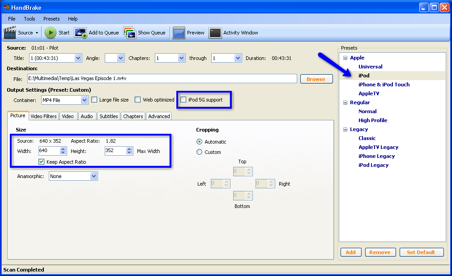Collapse the Apple presets group
The width and height of the screenshot is (452, 276).
coord(345,58)
